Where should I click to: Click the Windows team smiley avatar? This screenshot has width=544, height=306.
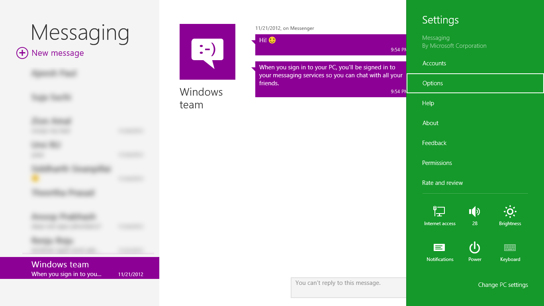[207, 52]
